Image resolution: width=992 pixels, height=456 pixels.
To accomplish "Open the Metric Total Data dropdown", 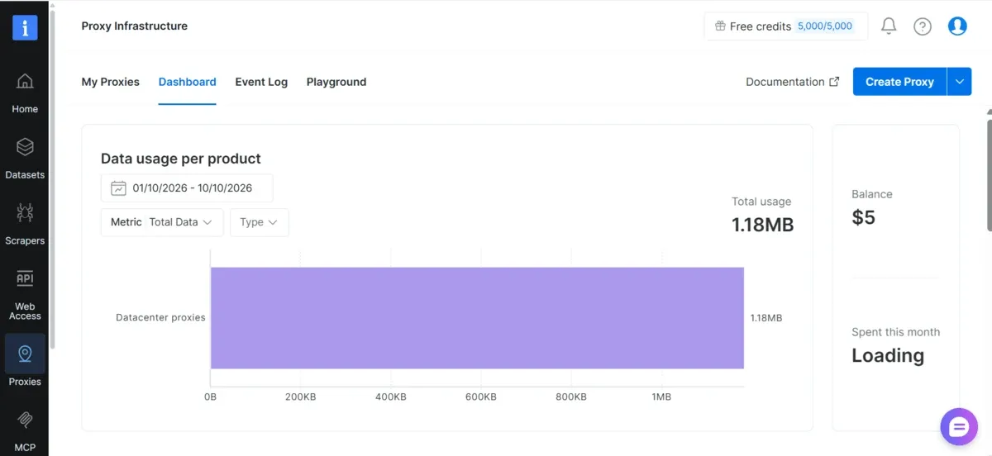I will pos(162,222).
